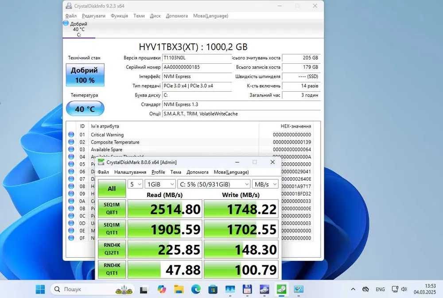
Task: Start the SEQ1M Q8T1 test
Action: (x=112, y=209)
